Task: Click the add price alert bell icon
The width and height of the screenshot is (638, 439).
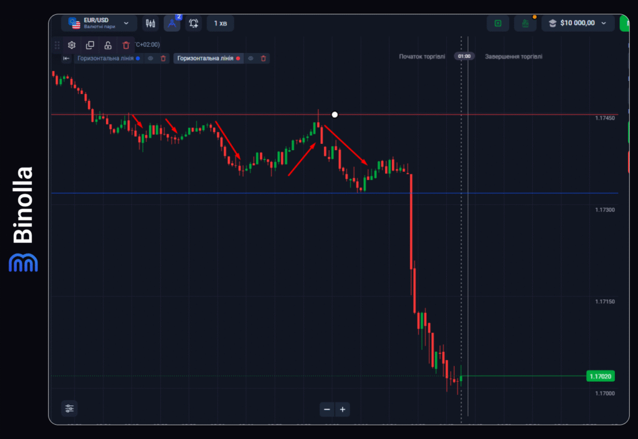Action: coord(194,24)
